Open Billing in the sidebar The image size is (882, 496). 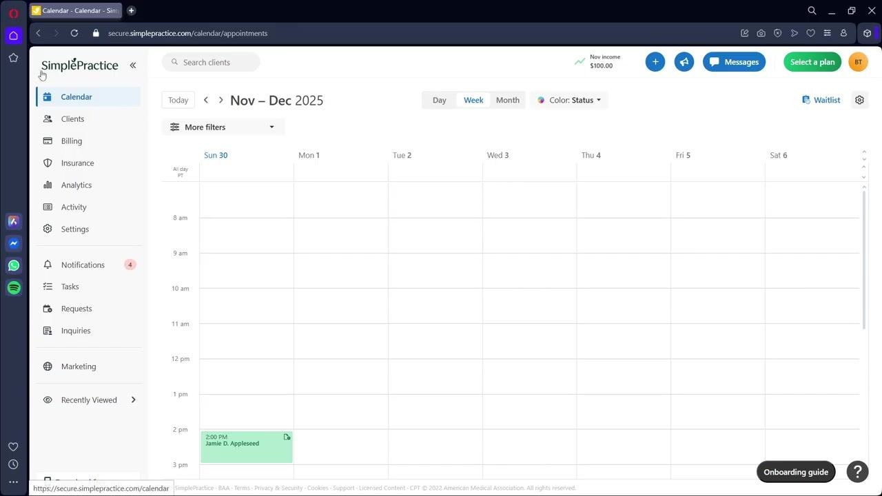coord(88,141)
